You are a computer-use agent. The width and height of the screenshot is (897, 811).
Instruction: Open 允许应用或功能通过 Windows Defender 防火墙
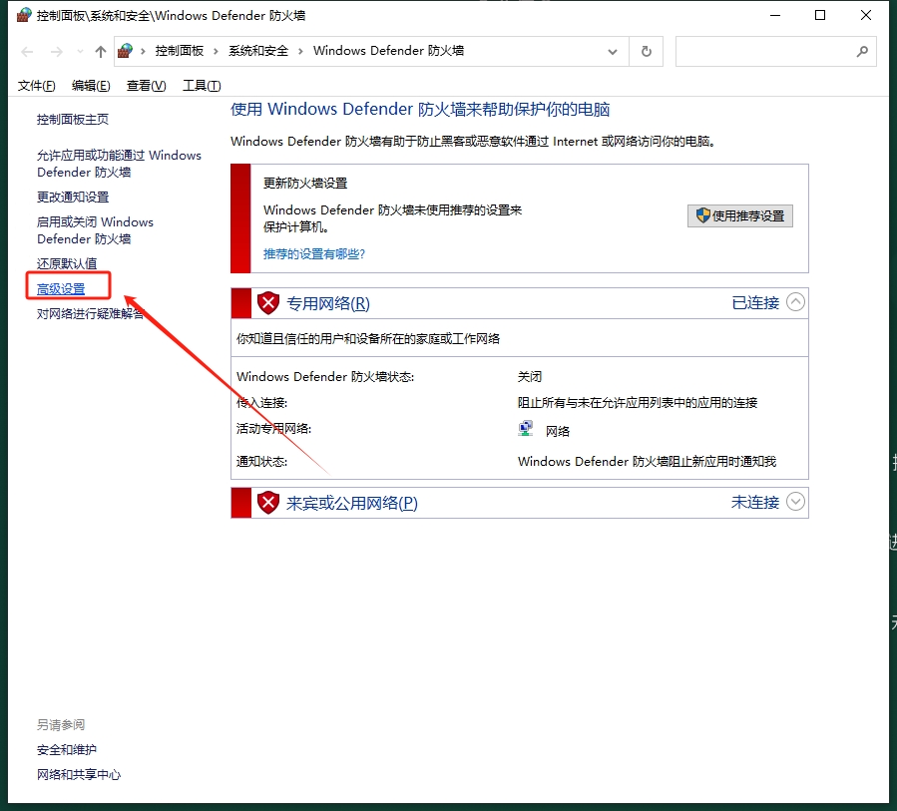[119, 164]
